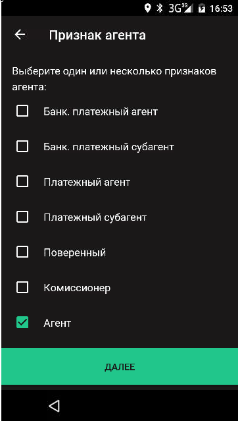Viewport: 238px width, 421px height.
Task: Enable the Банк. платежный субагент checkbox
Action: pos(22,146)
